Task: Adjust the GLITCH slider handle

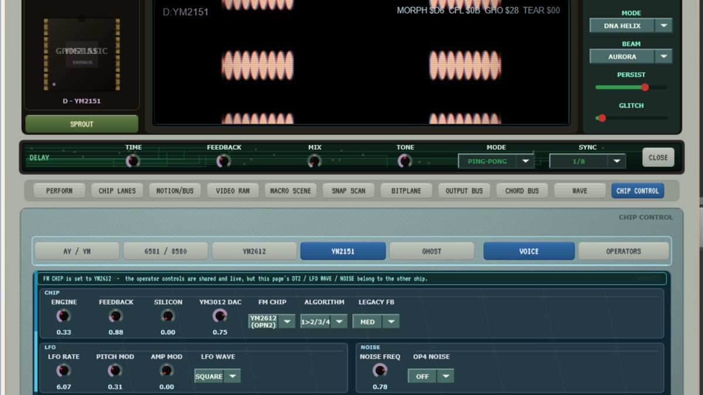Action: click(x=602, y=118)
